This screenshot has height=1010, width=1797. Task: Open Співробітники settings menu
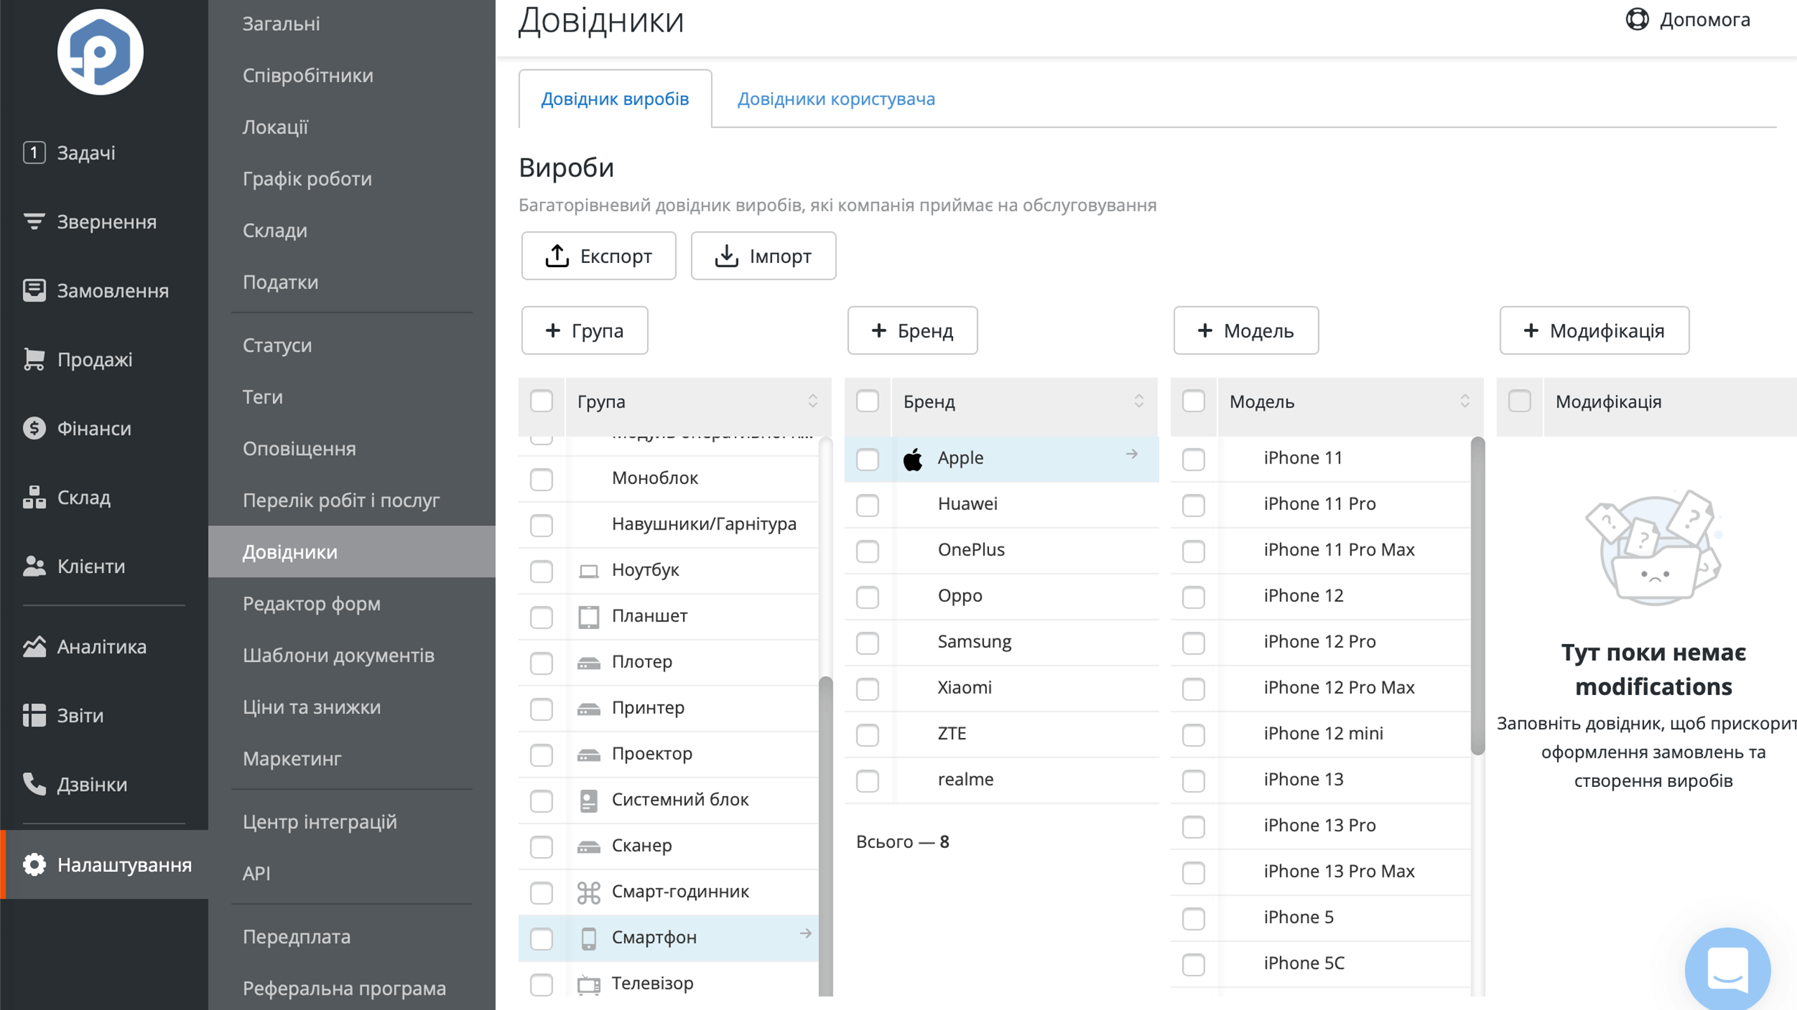pos(352,75)
